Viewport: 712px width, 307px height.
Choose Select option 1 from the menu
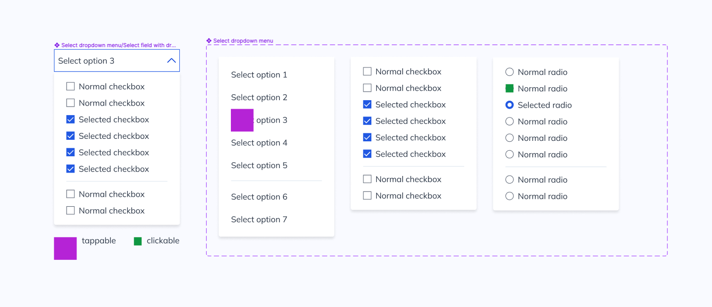point(259,74)
